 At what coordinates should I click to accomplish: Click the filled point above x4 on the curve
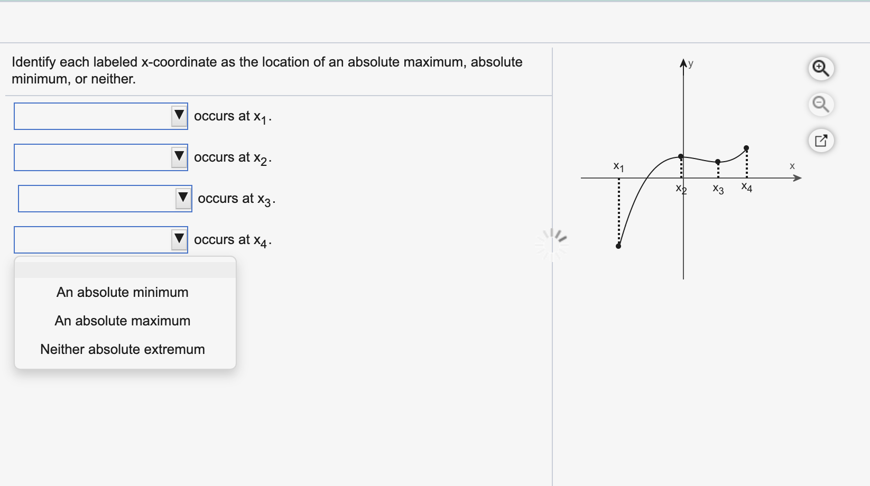tap(746, 148)
